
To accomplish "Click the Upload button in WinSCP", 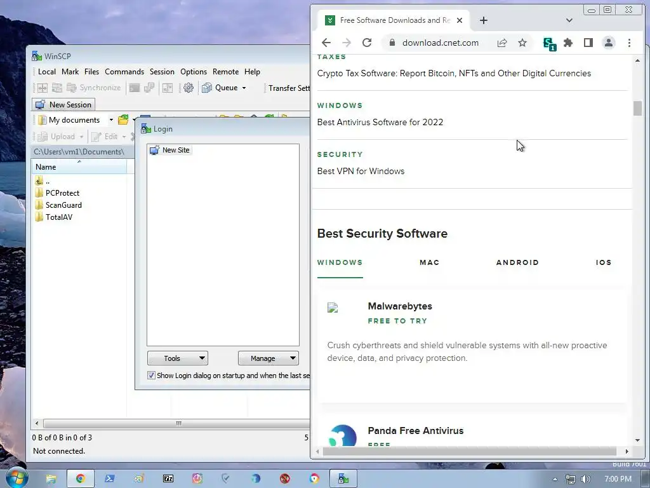I will tap(56, 137).
